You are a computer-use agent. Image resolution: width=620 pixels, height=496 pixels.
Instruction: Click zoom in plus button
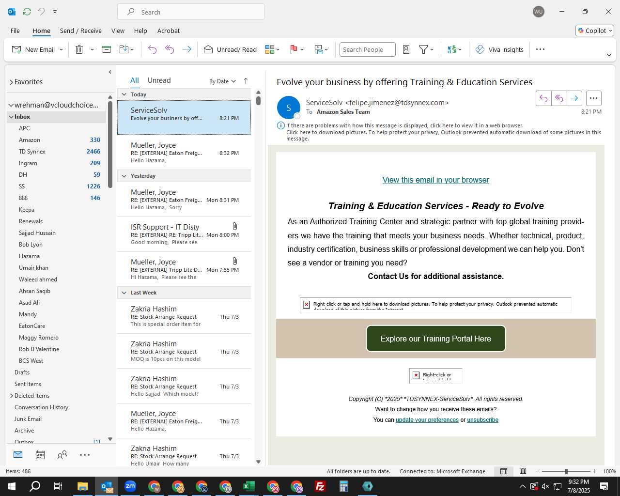[595, 471]
